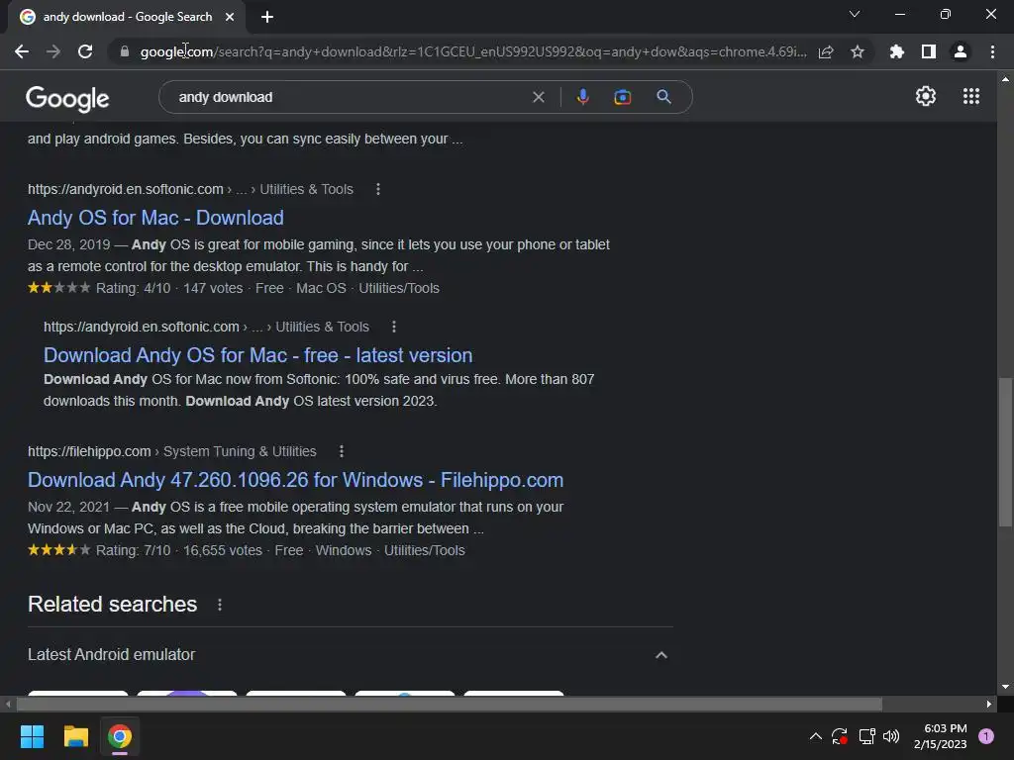Open the Windows Start menu
The height and width of the screenshot is (760, 1014).
tap(32, 736)
